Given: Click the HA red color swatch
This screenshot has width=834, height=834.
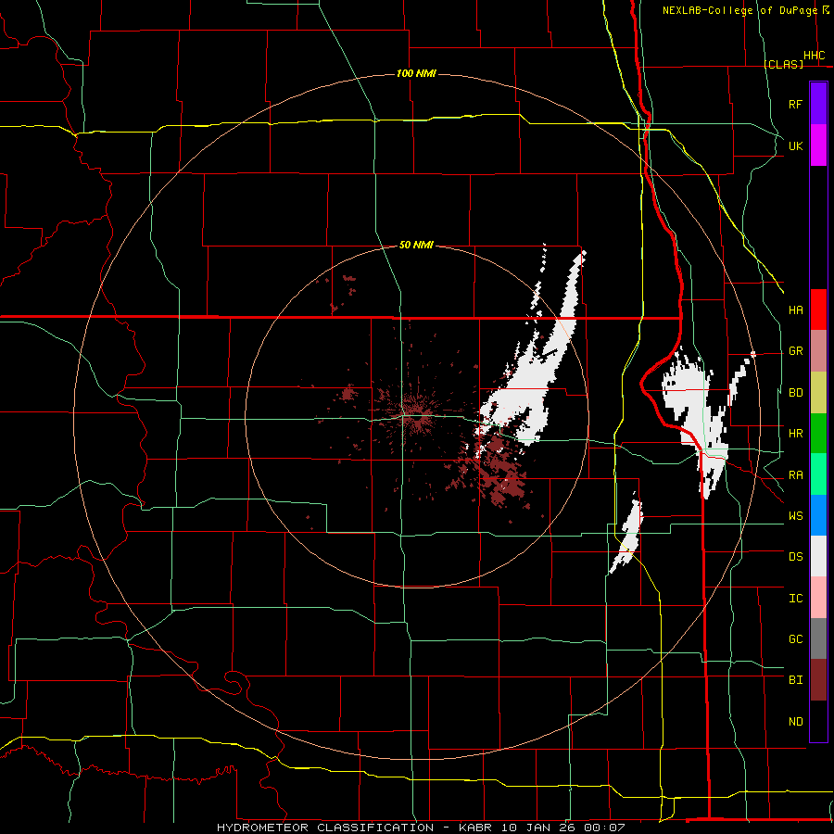Looking at the screenshot, I should coord(818,310).
